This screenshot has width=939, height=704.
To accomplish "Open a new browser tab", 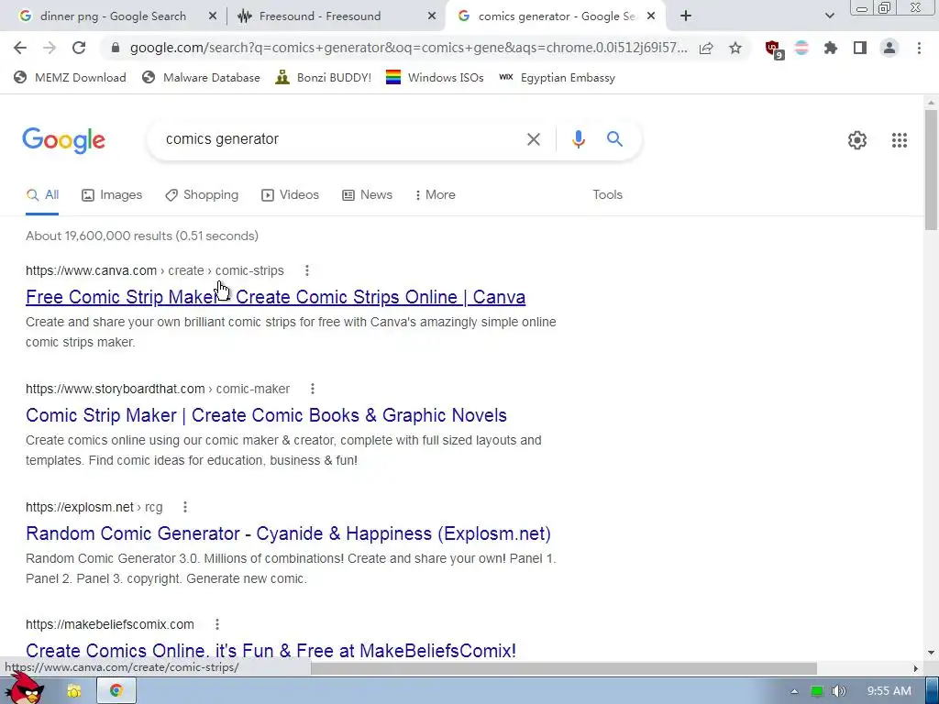I will click(x=686, y=16).
